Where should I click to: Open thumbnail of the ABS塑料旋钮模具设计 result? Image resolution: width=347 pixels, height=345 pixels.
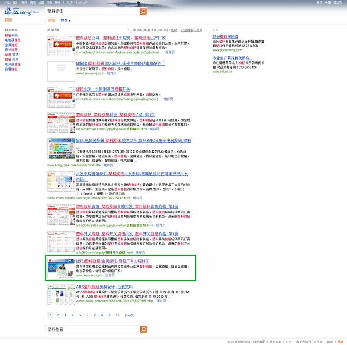click(x=61, y=294)
